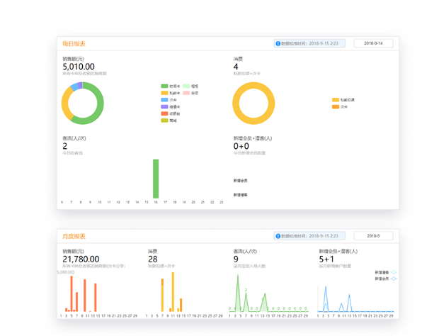
Task: Toggle the olive legend swatch in sales chart
Action: click(x=164, y=121)
